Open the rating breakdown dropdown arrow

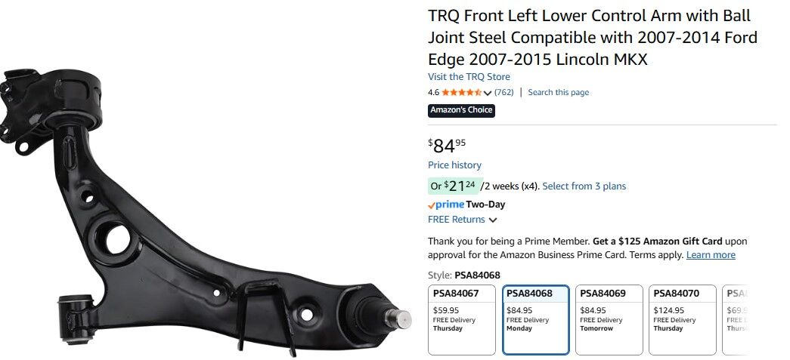pyautogui.click(x=488, y=93)
